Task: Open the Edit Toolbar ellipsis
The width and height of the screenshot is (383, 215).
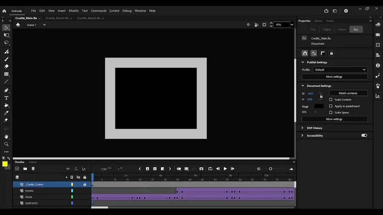Action: click(x=6, y=152)
